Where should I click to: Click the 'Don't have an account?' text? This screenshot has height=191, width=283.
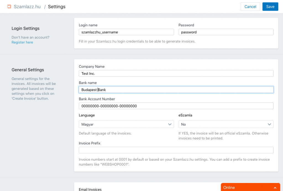pos(30,37)
